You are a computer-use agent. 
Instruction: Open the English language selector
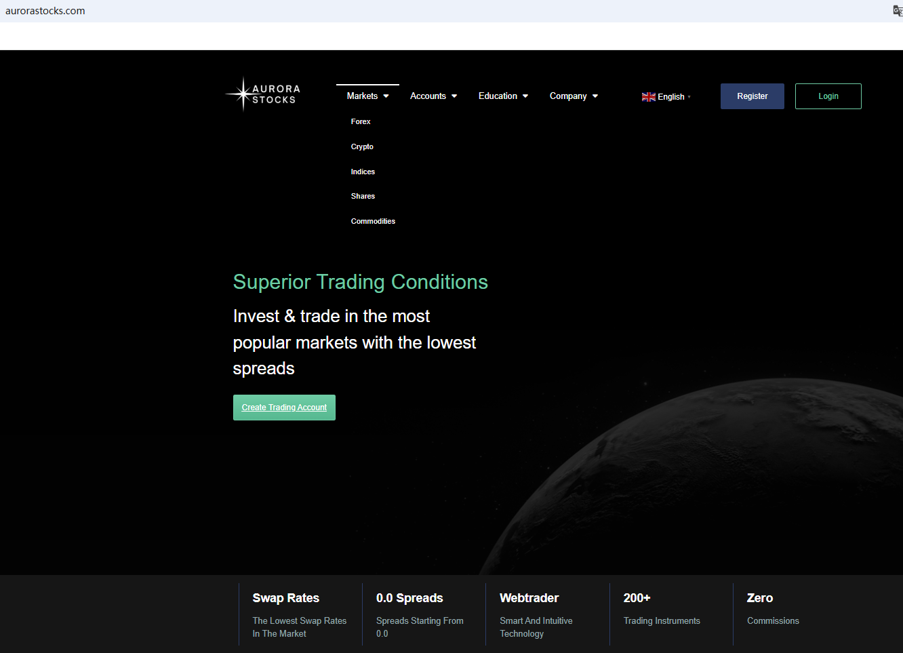tap(670, 97)
